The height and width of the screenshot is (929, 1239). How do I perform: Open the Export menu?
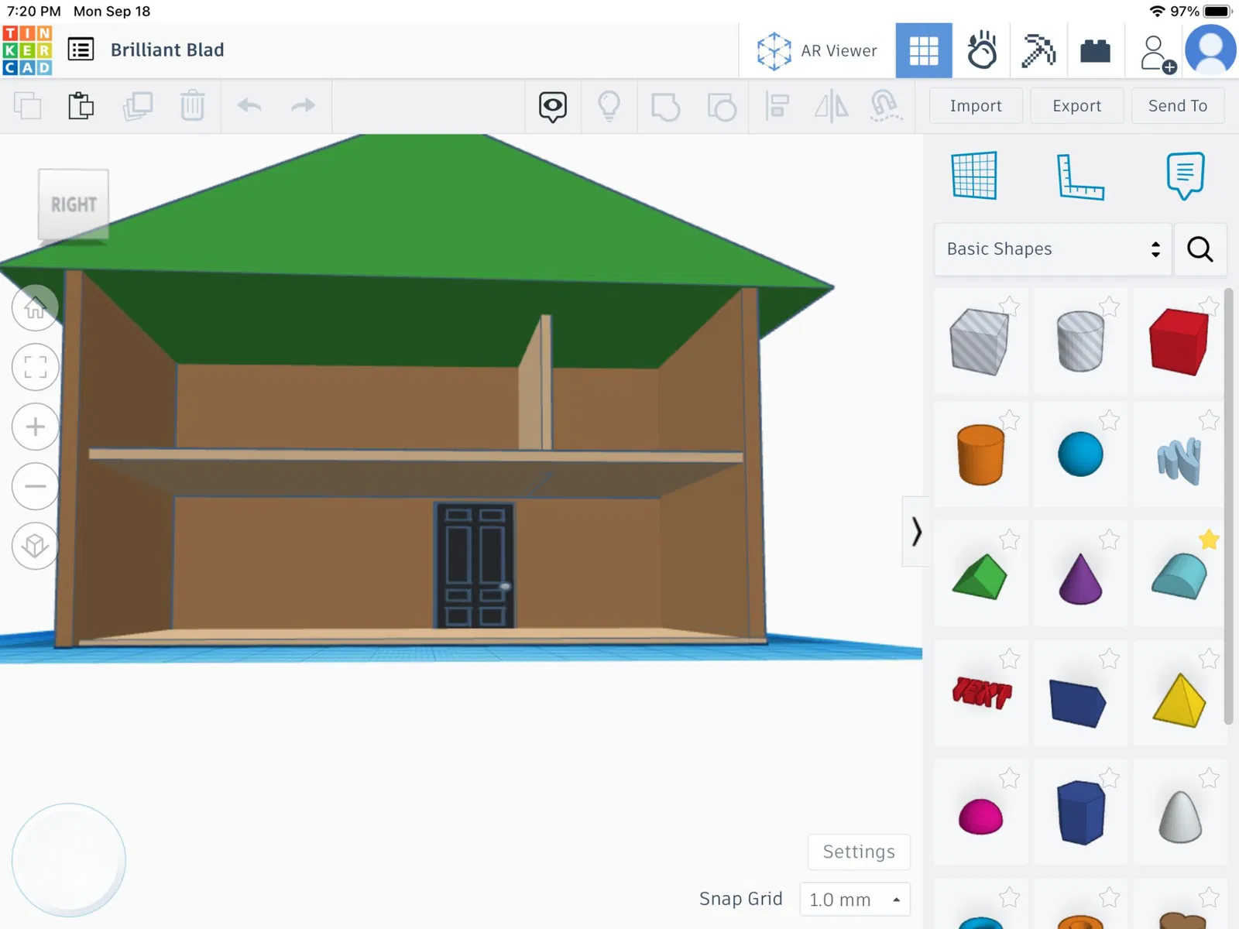1076,106
